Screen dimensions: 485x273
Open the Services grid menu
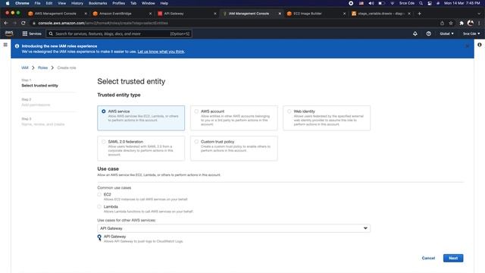(32, 33)
